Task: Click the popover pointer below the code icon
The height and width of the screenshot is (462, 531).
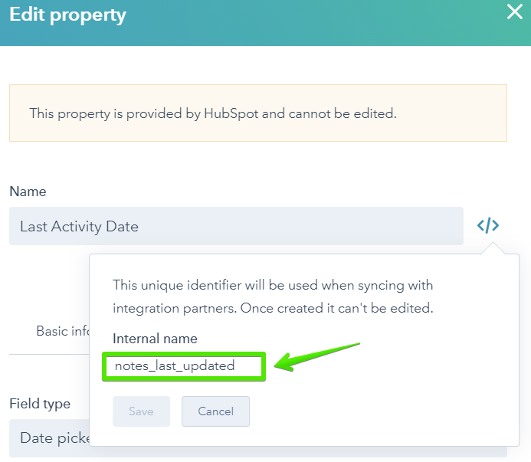Action: (x=493, y=248)
